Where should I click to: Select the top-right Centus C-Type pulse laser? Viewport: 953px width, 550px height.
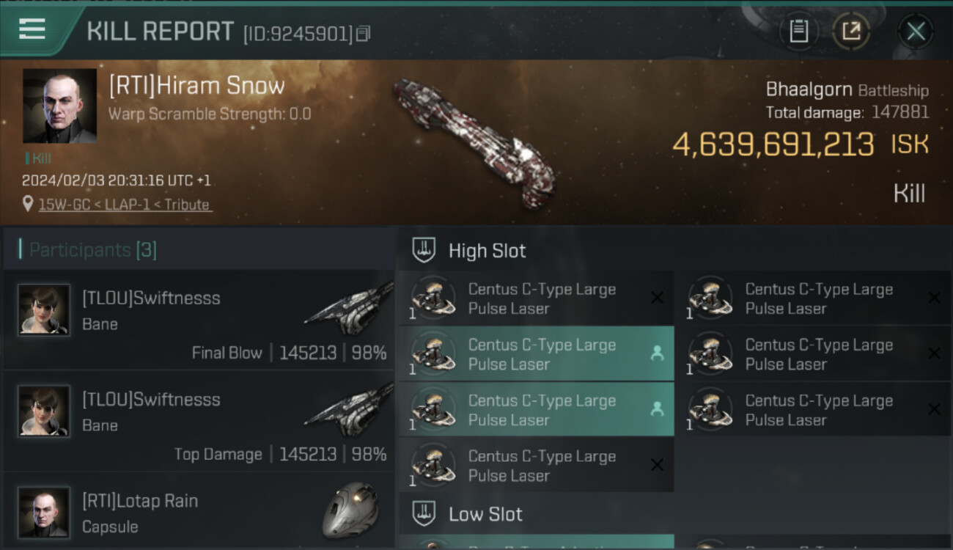pyautogui.click(x=817, y=298)
